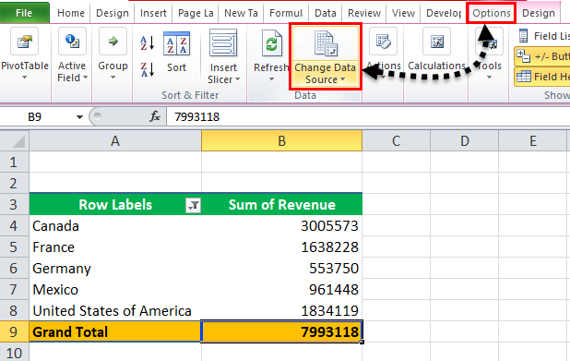
Task: Click the Refresh icon
Action: pyautogui.click(x=271, y=43)
